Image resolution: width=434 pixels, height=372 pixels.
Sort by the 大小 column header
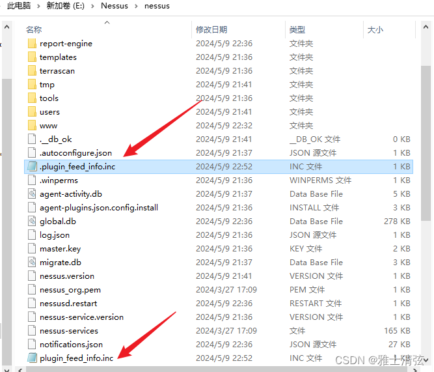(x=375, y=30)
